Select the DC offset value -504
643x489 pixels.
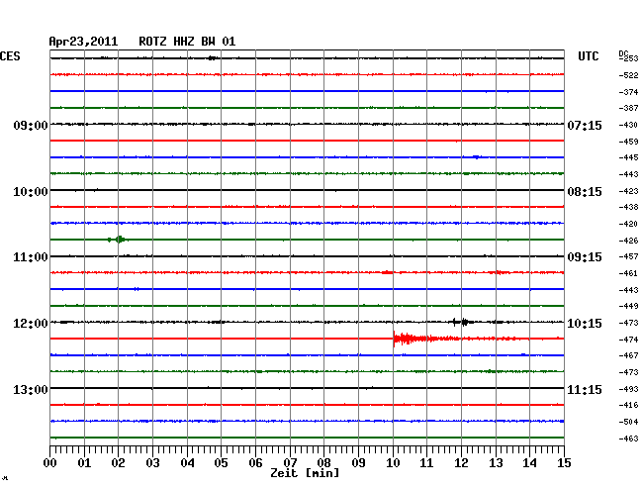(628, 422)
